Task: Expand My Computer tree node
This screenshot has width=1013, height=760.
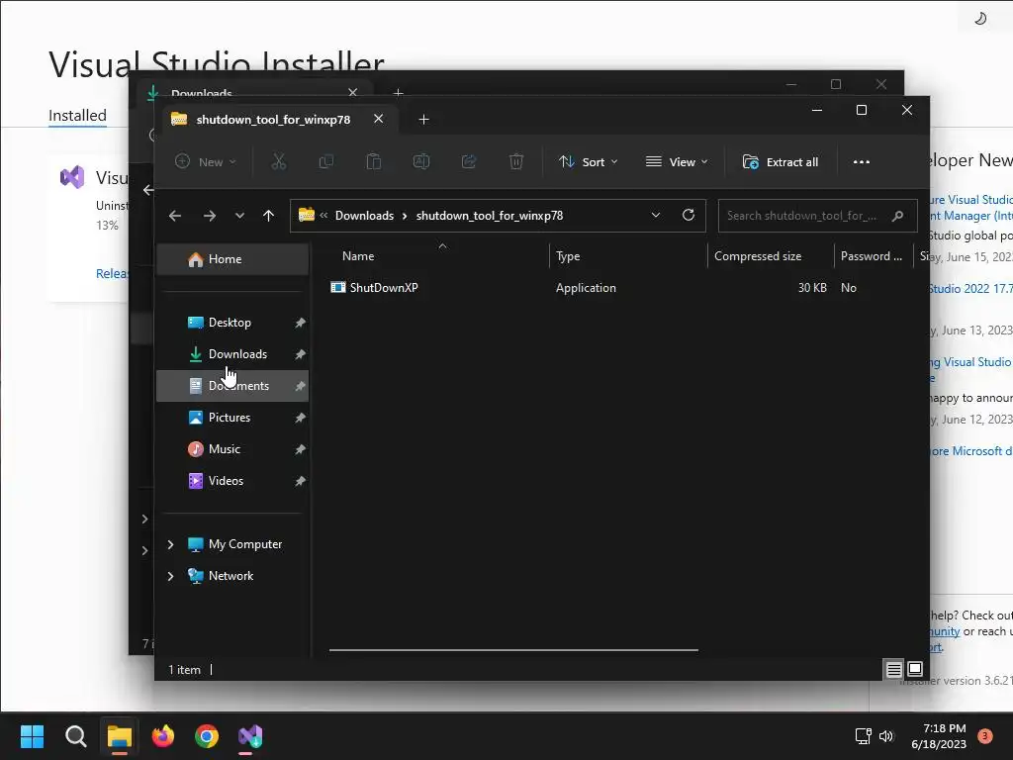Action: (170, 544)
